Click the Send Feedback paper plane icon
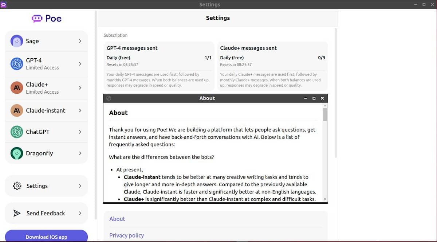Screen dimensions: 437x242 coord(17,213)
